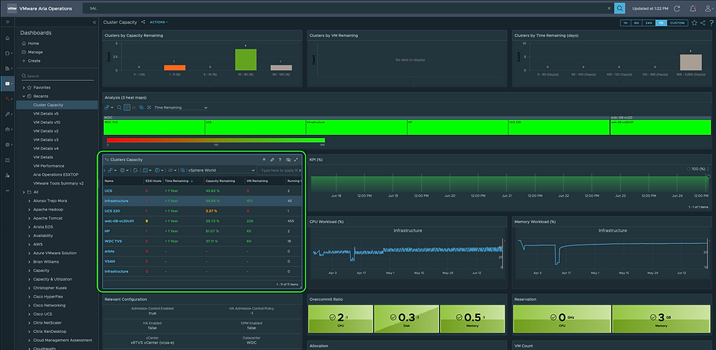The image size is (716, 350).
Task: Refresh the dashboard data
Action: coord(677,8)
